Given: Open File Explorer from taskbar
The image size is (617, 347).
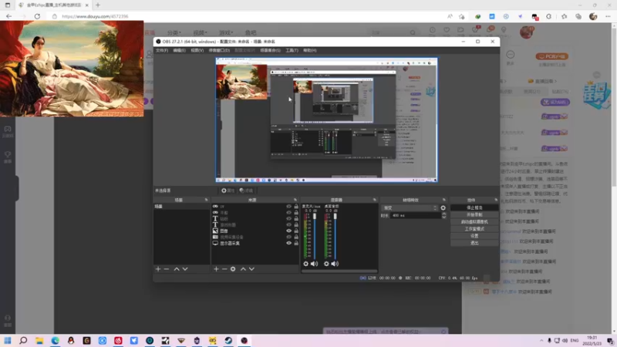Looking at the screenshot, I should [39, 340].
